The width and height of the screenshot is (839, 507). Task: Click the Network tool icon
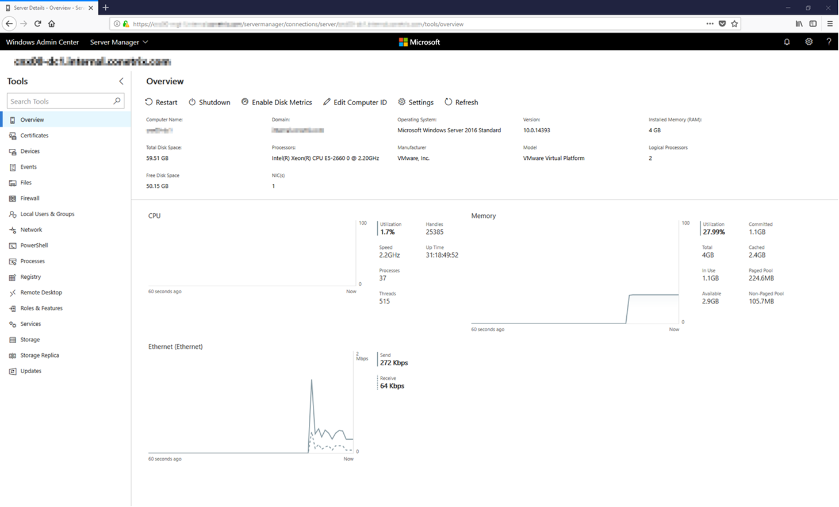pyautogui.click(x=13, y=230)
